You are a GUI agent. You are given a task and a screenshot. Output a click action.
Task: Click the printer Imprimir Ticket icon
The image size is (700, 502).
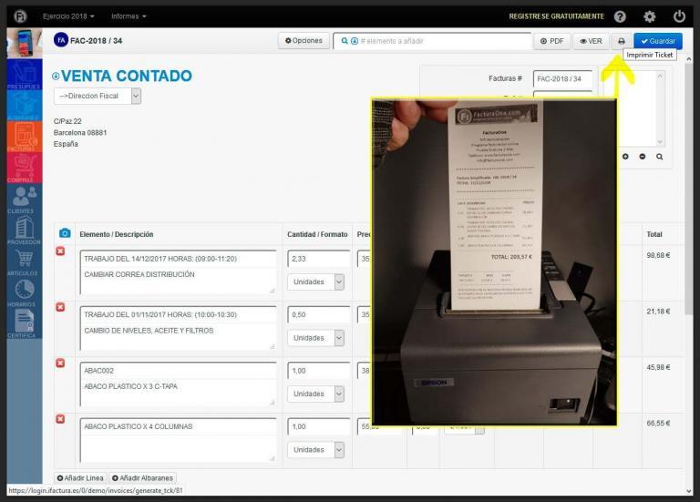[x=622, y=41]
